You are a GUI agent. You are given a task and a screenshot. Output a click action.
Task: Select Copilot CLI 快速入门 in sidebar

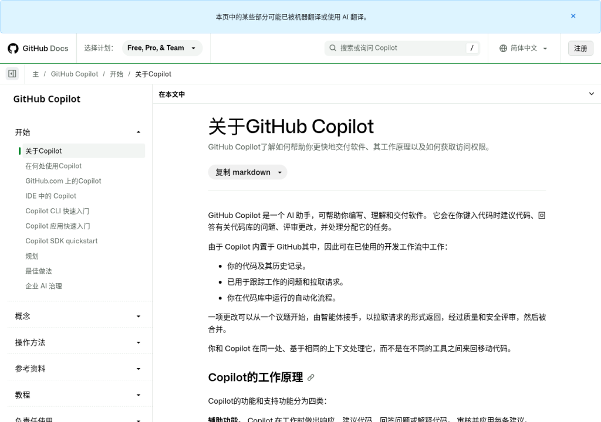[x=57, y=211]
